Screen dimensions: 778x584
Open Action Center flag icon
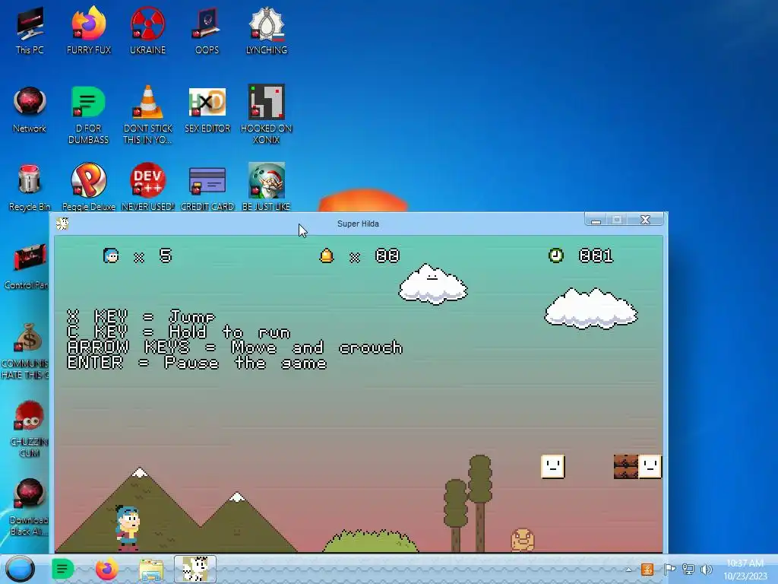pos(669,570)
